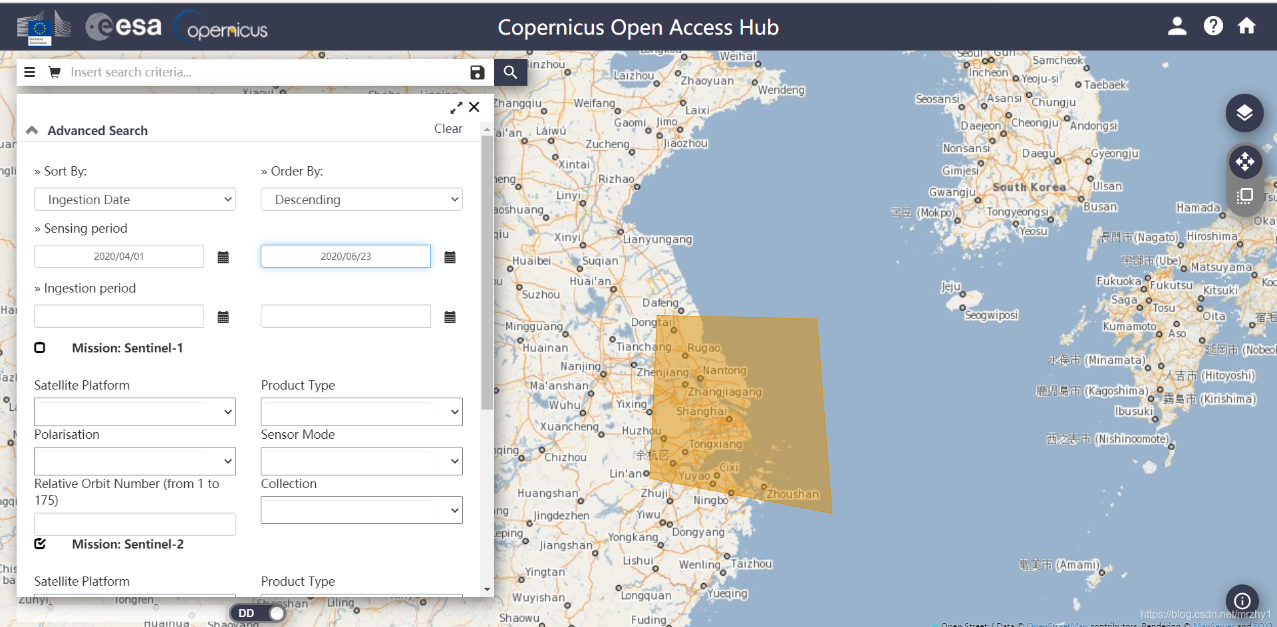Click the ESA logo
Image resolution: width=1277 pixels, height=627 pixels.
pos(124,27)
